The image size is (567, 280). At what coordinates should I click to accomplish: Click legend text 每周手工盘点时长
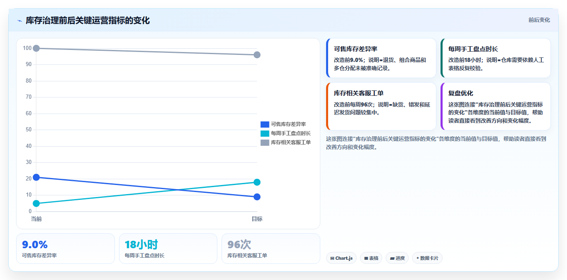click(291, 133)
